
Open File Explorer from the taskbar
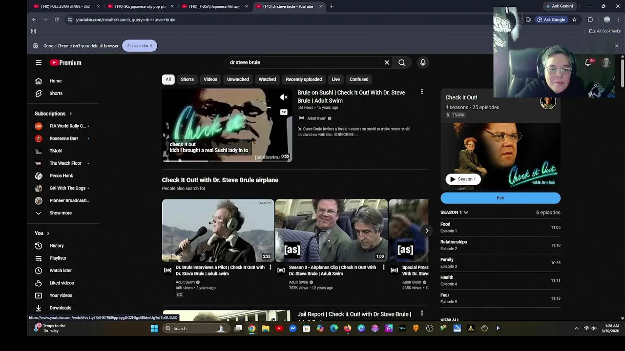coord(266,328)
